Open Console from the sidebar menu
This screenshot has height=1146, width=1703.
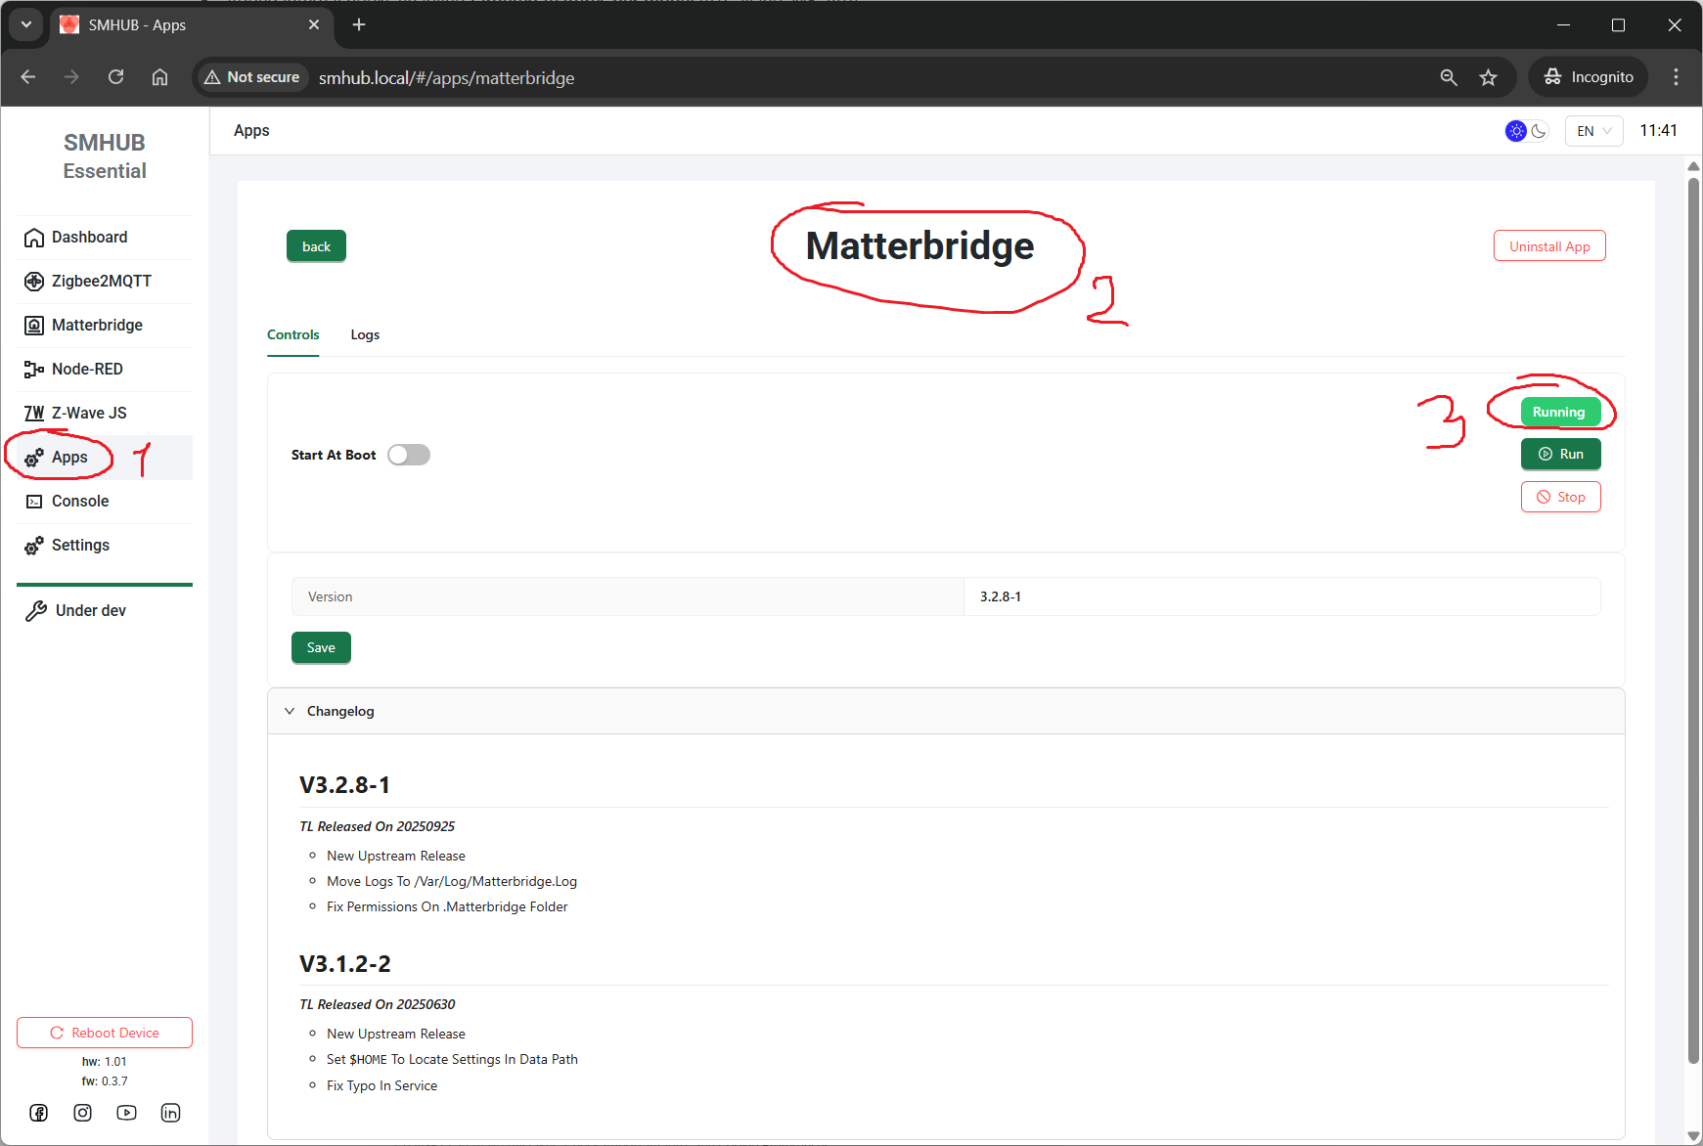pos(80,502)
